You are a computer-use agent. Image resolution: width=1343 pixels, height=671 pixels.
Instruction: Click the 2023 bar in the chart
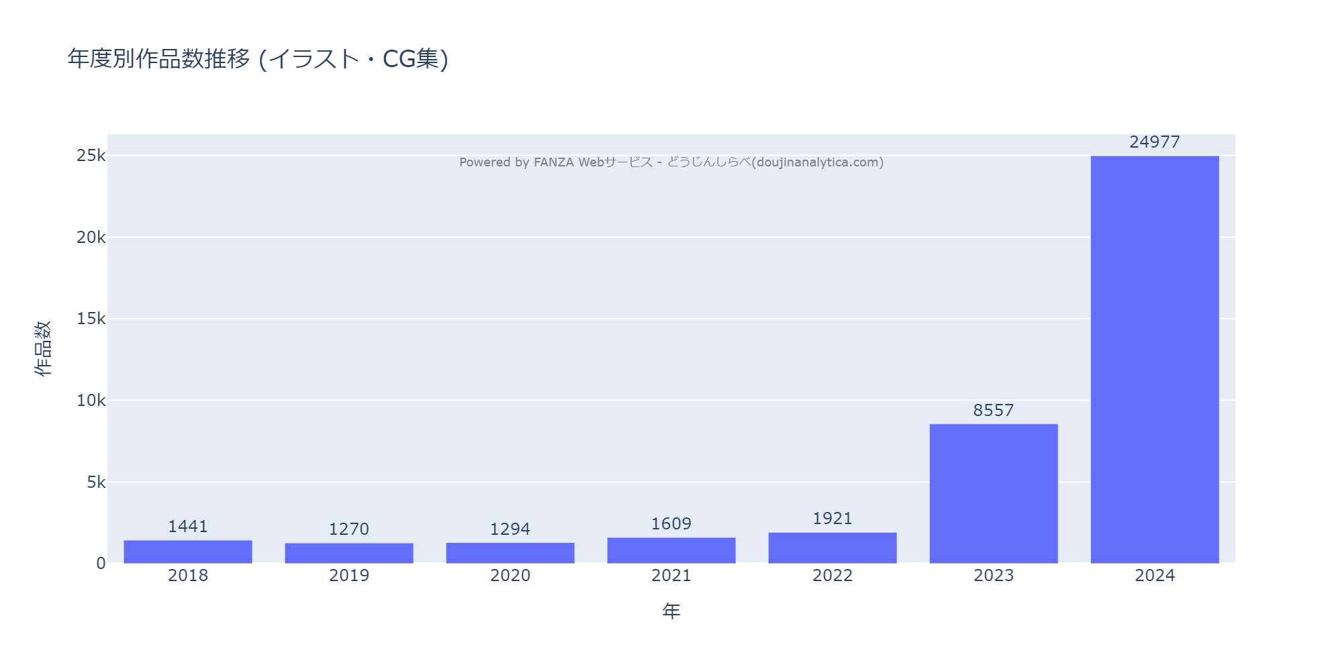(x=993, y=493)
